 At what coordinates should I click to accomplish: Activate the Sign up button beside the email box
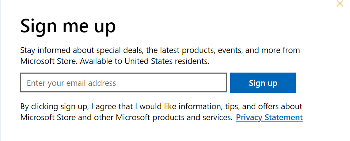pyautogui.click(x=263, y=83)
